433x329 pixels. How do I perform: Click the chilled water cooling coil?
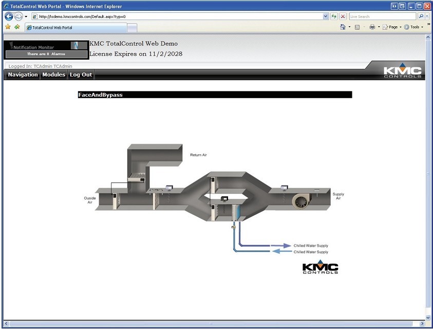[236, 213]
